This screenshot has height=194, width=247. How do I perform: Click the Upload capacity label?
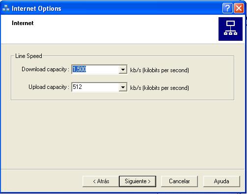click(49, 87)
